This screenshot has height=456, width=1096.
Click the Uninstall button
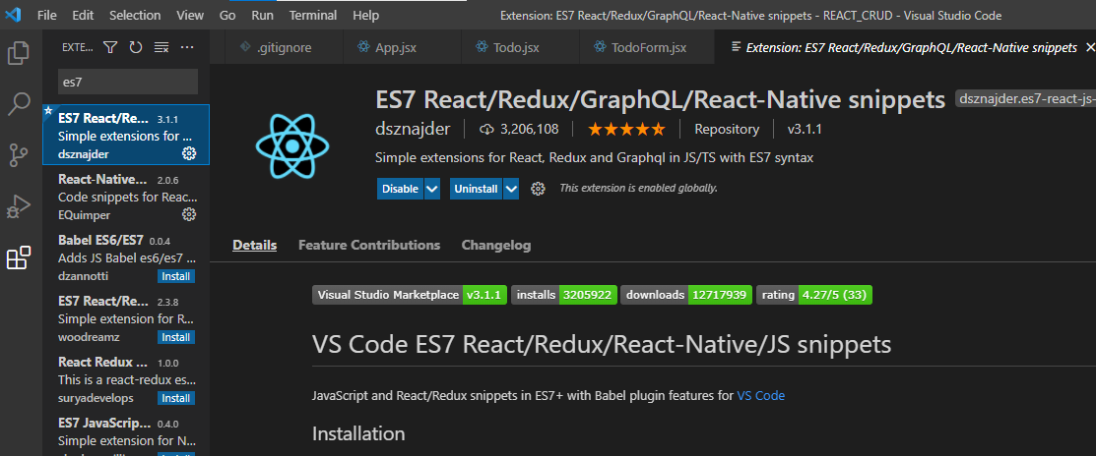[476, 189]
